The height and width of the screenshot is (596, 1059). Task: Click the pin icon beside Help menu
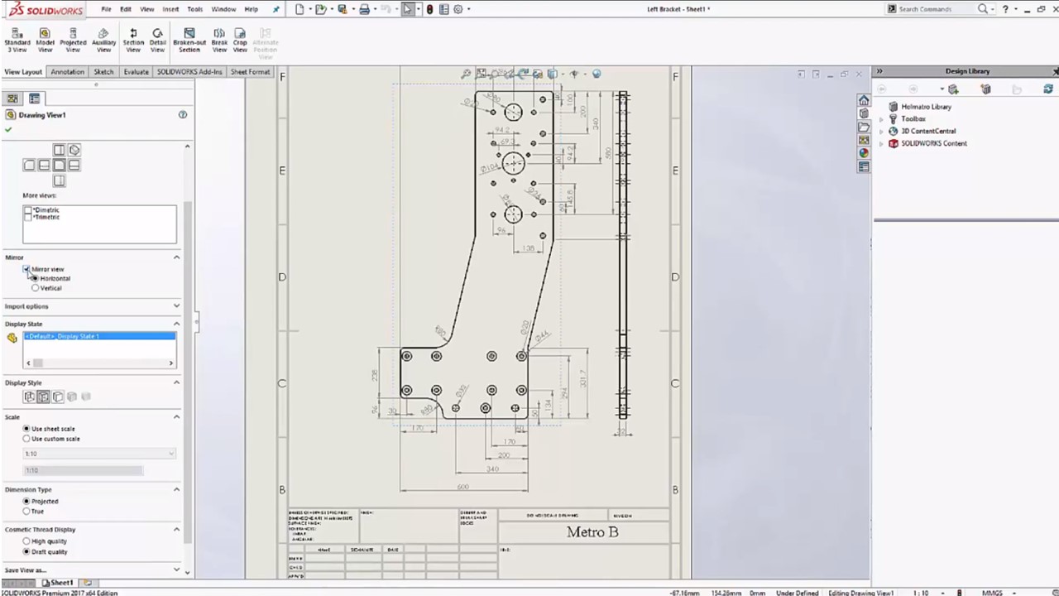tap(276, 9)
